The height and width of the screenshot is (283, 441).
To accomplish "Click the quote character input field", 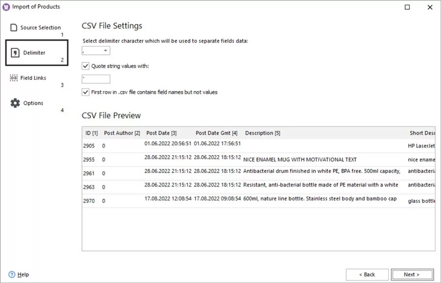I will coord(96,79).
